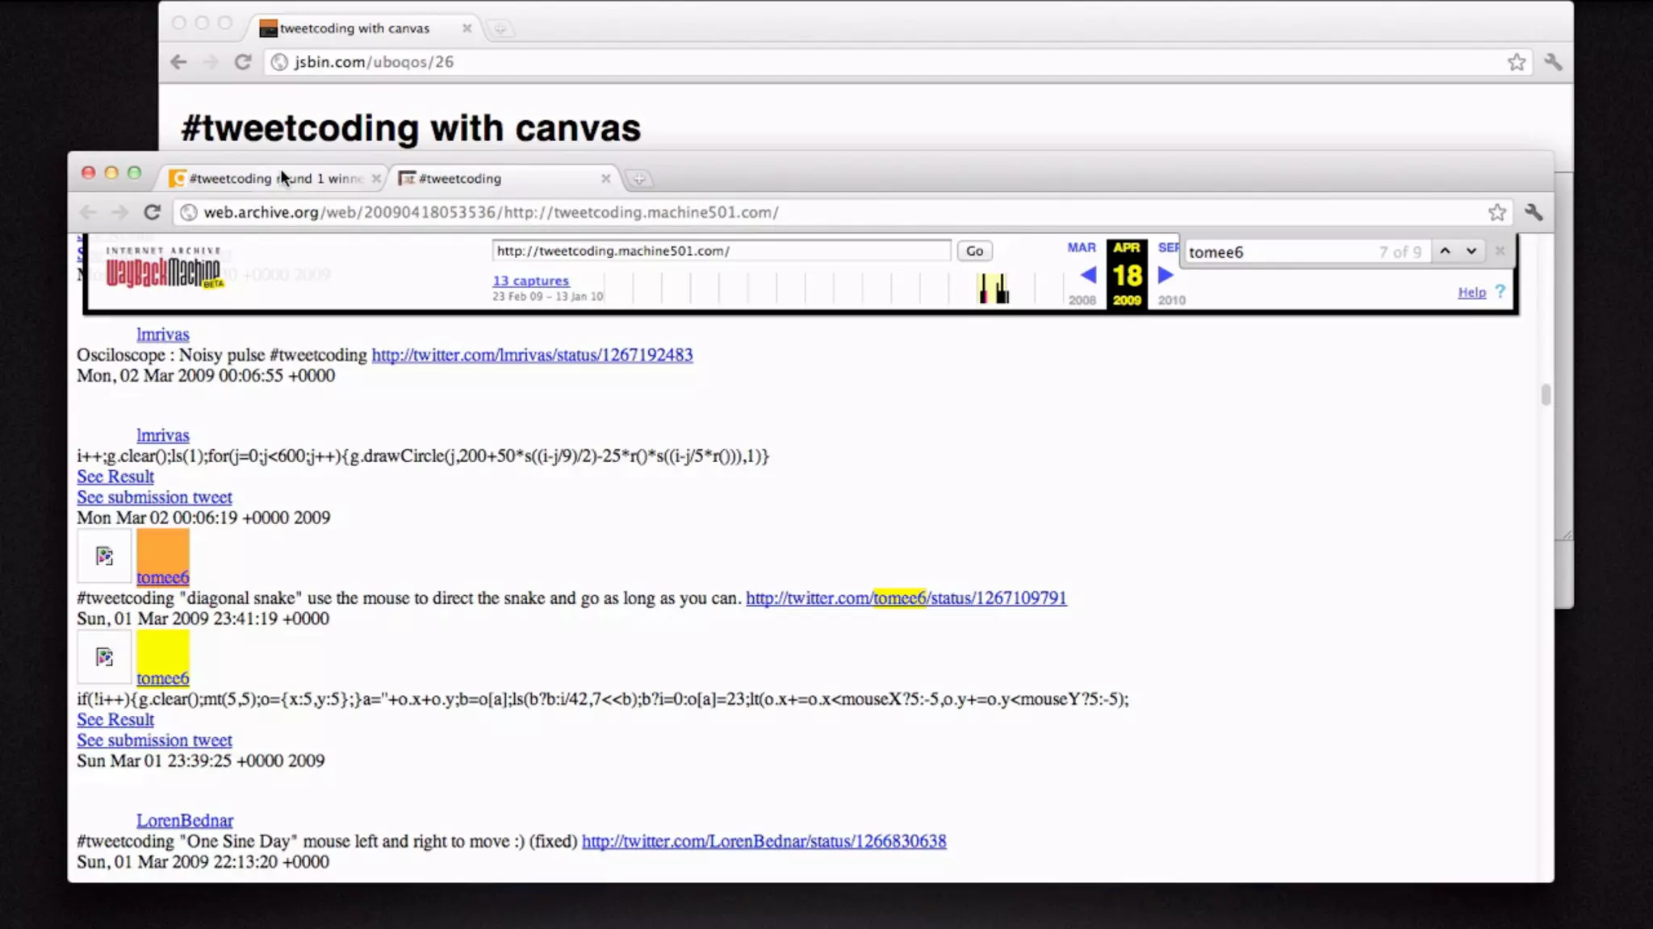The height and width of the screenshot is (929, 1653).
Task: Open wrench settings menu in front window
Action: [x=1534, y=212]
